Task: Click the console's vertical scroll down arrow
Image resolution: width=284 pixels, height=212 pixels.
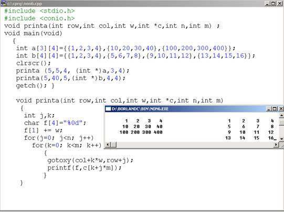Action: coord(281,139)
